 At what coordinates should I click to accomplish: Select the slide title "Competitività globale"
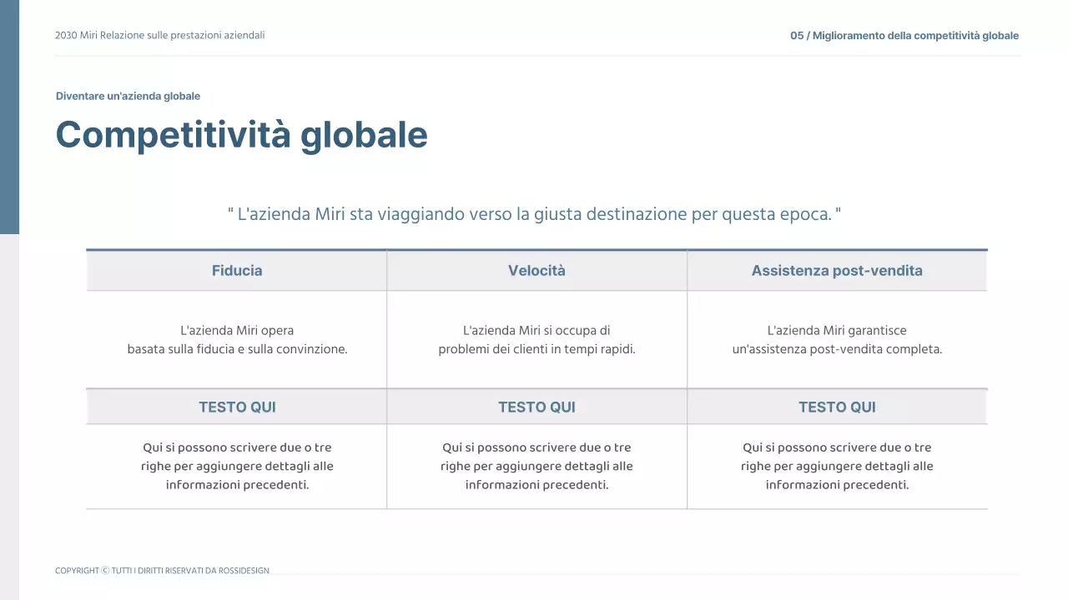[241, 134]
